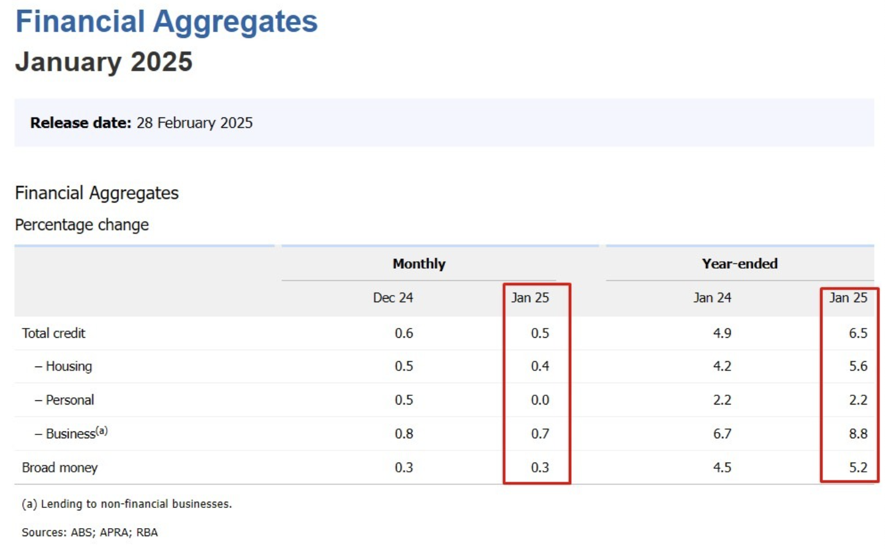
Task: Click Total credit year-ended value 6.5
Action: (858, 333)
